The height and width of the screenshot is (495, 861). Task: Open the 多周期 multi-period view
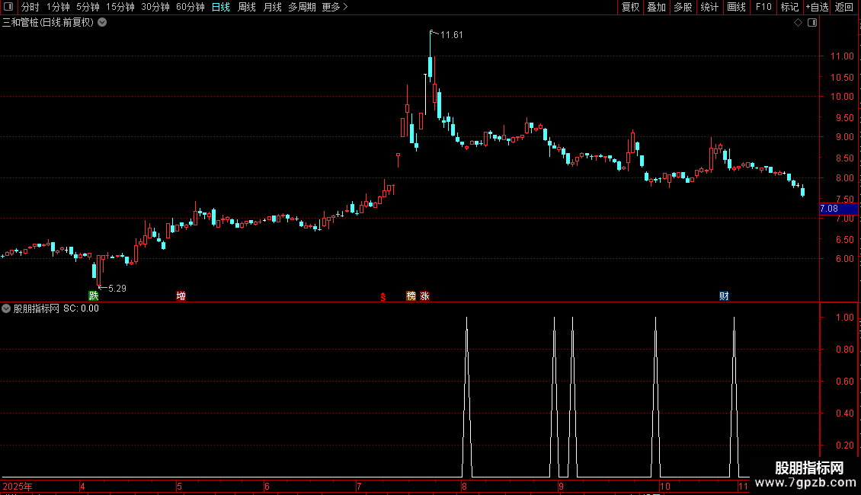[x=302, y=7]
